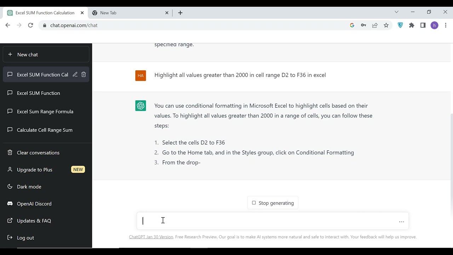
Task: Bookmark this page with star icon
Action: (386, 25)
